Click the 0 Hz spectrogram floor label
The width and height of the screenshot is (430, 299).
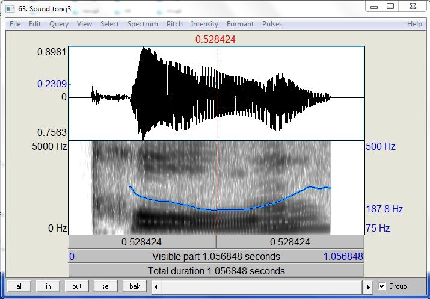(57, 228)
